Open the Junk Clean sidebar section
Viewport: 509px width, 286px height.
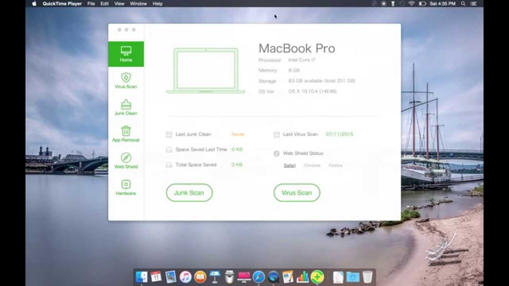[126, 107]
